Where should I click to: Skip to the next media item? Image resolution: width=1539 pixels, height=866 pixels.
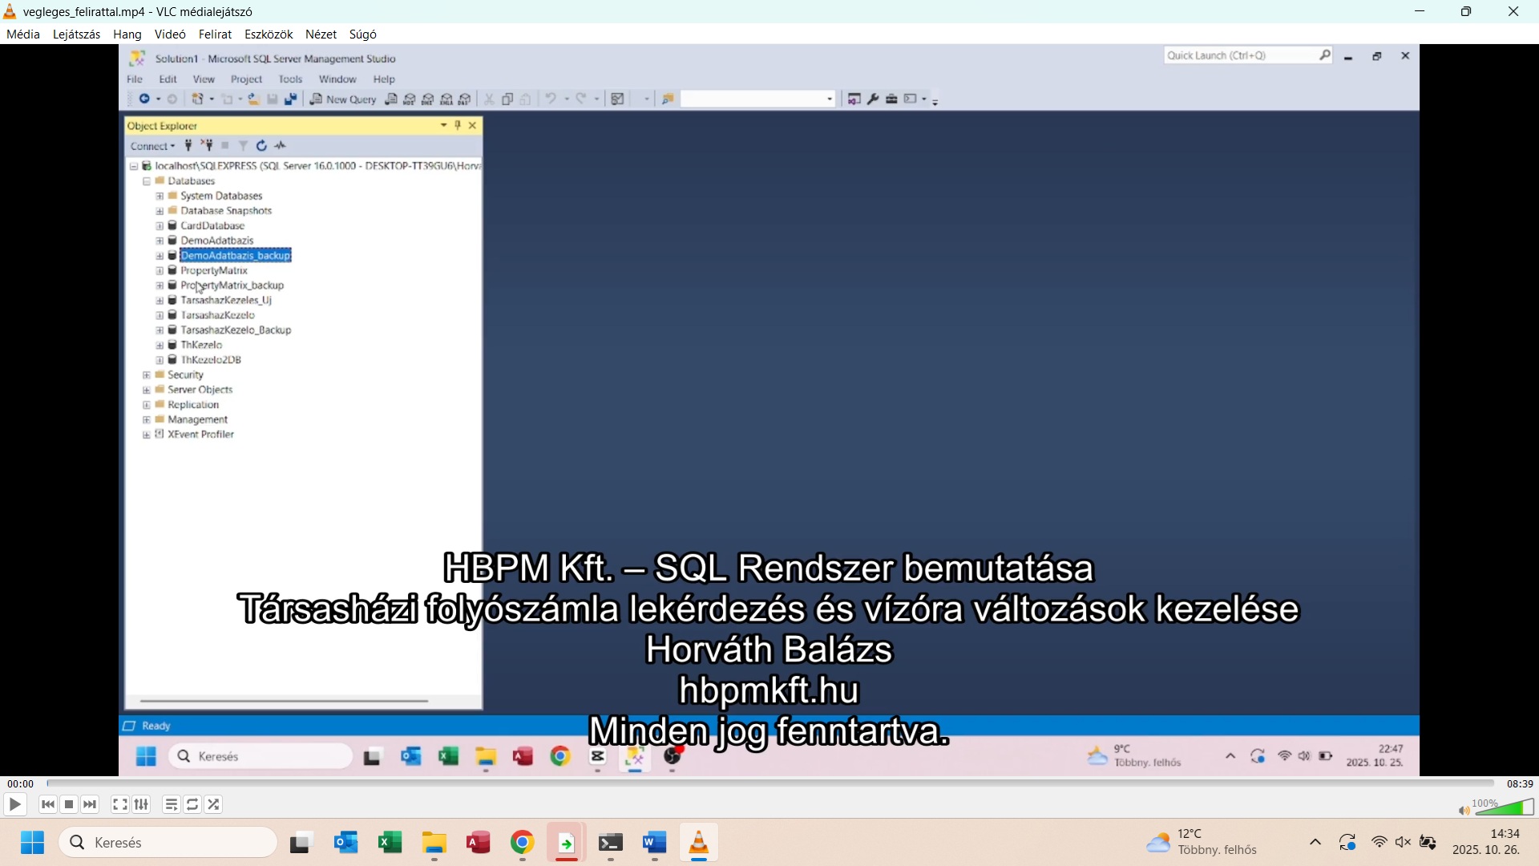tap(91, 805)
